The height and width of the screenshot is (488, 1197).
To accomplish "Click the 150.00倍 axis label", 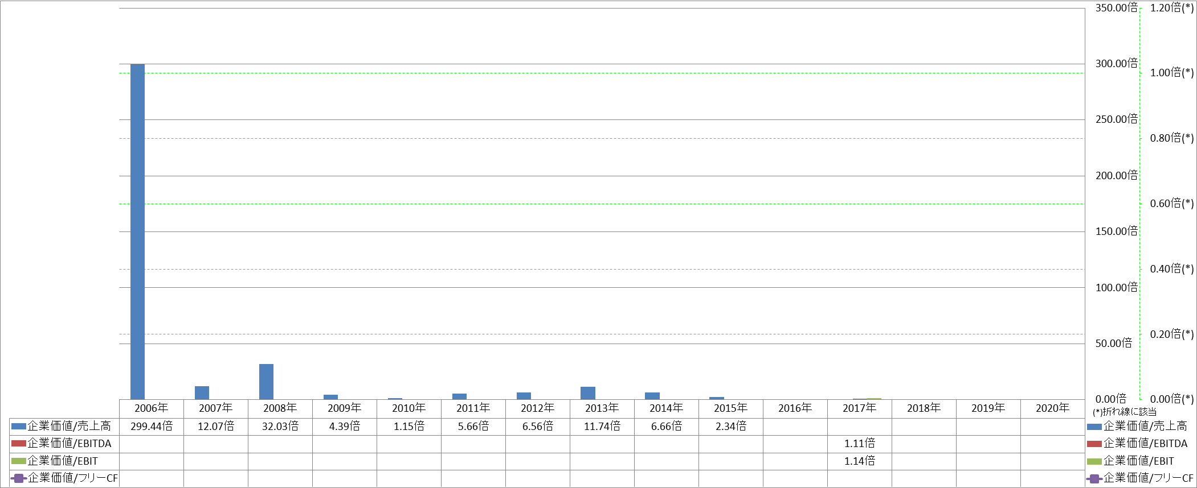I will pos(1117,231).
